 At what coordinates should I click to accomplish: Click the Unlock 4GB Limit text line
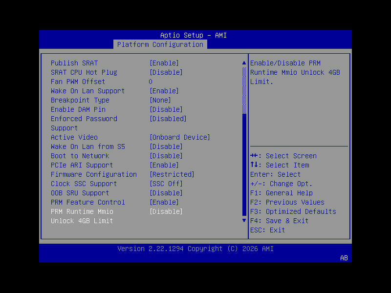(x=82, y=221)
